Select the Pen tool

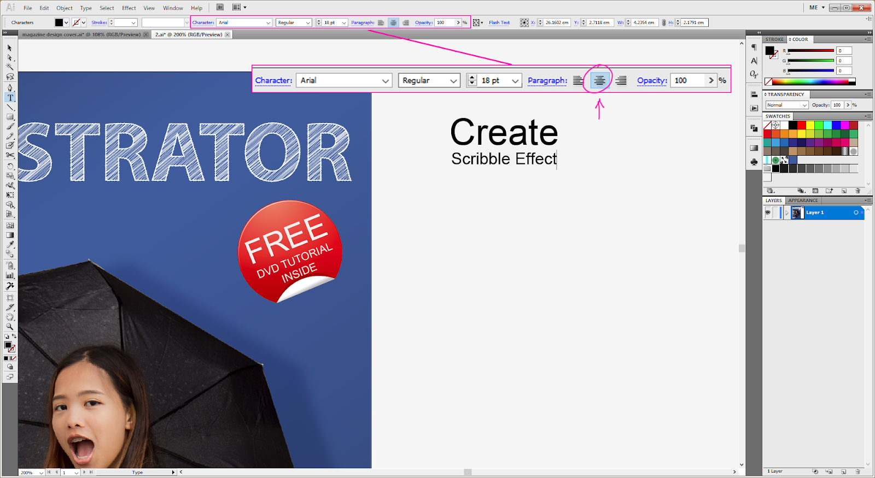coord(10,88)
